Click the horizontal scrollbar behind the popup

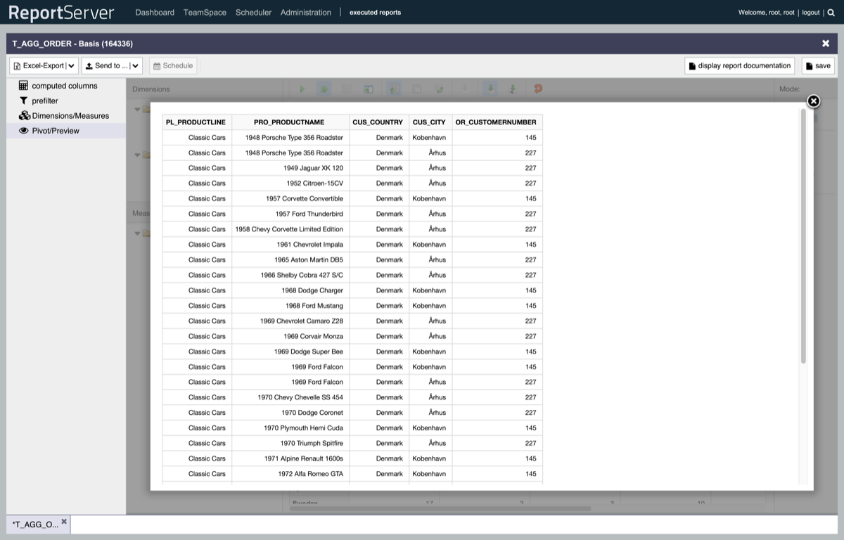click(x=440, y=508)
